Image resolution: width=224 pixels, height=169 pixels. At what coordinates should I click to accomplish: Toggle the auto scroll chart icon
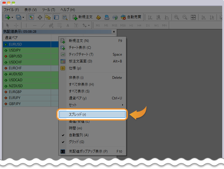204,18
